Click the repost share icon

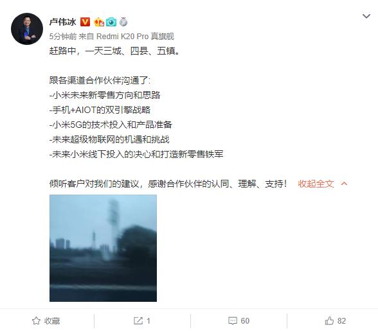click(138, 320)
